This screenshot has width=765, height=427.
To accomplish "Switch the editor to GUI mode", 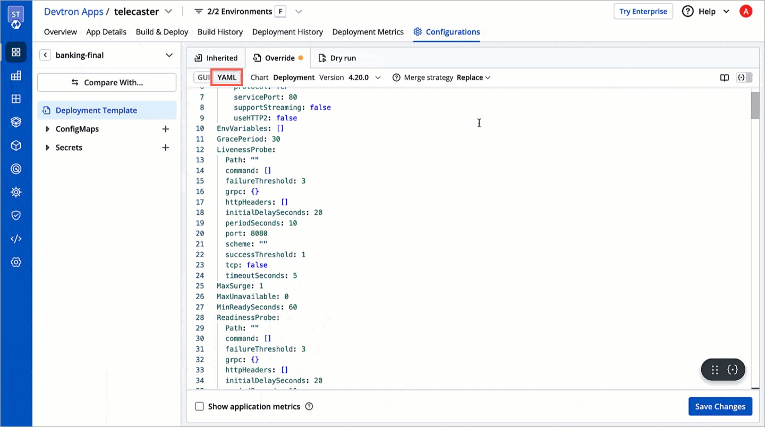I will click(203, 77).
